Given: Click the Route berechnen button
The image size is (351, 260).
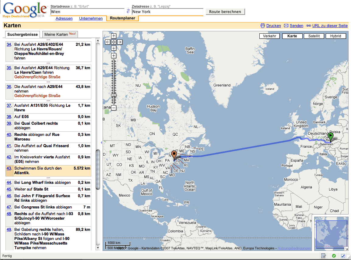Looking at the screenshot, I should (x=225, y=12).
